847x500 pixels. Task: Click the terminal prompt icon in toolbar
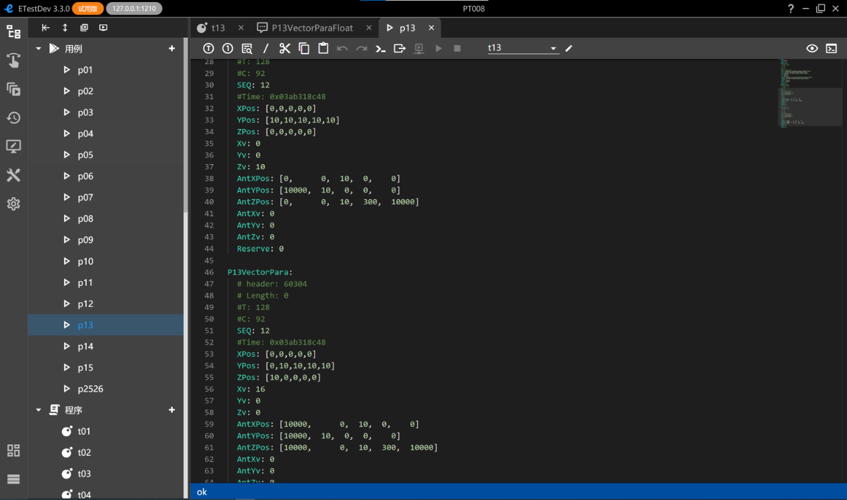(x=380, y=48)
